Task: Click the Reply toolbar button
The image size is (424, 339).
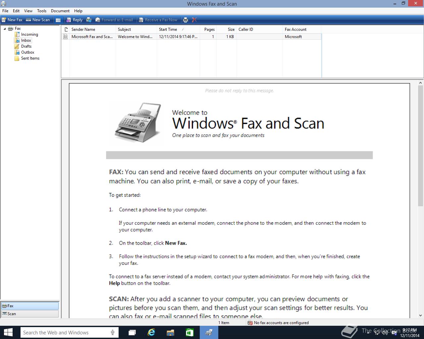Action: [x=74, y=20]
